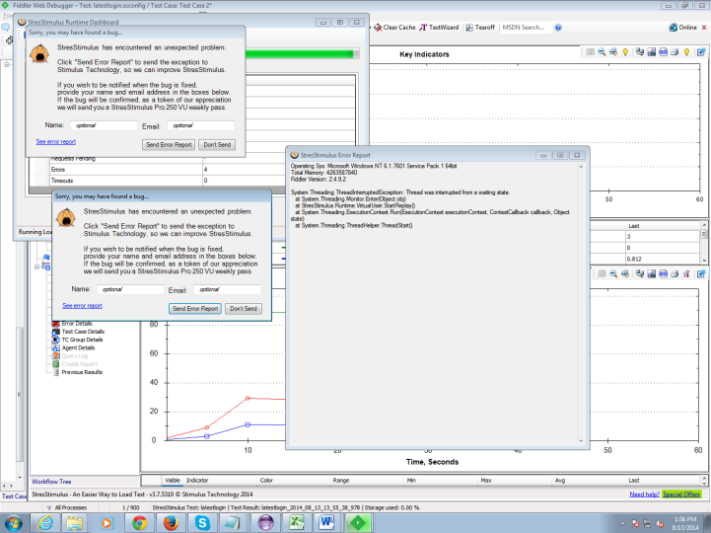Viewport: 711px width, 533px height.
Task: Open Internet Explorer from taskbar
Action: [45, 523]
